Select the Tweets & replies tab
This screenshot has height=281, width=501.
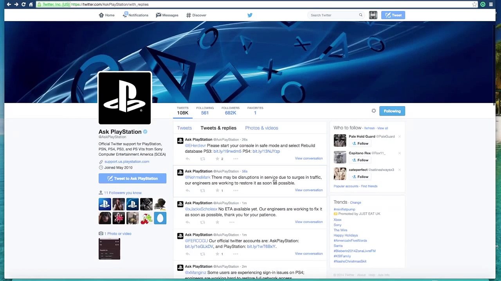coord(218,128)
